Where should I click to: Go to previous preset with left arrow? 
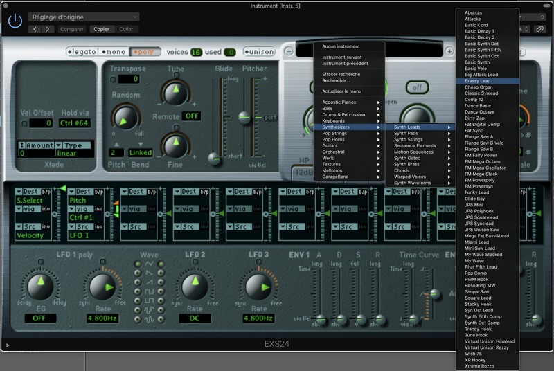point(35,29)
